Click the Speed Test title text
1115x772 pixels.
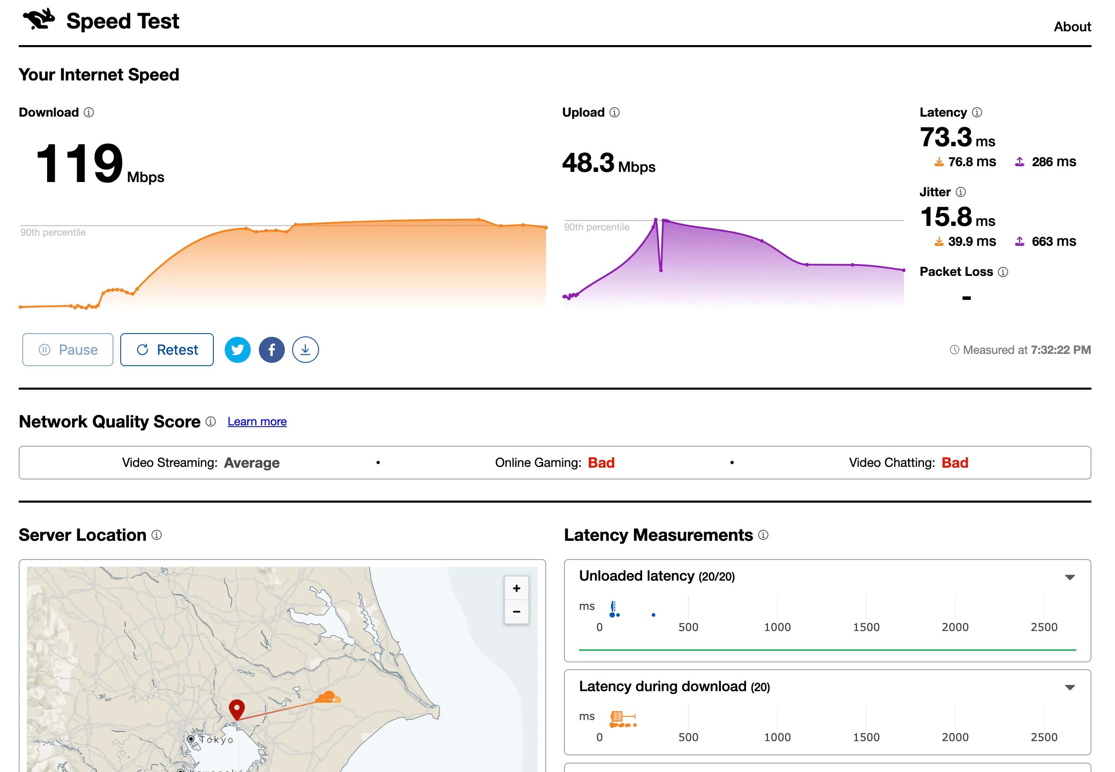tap(122, 21)
